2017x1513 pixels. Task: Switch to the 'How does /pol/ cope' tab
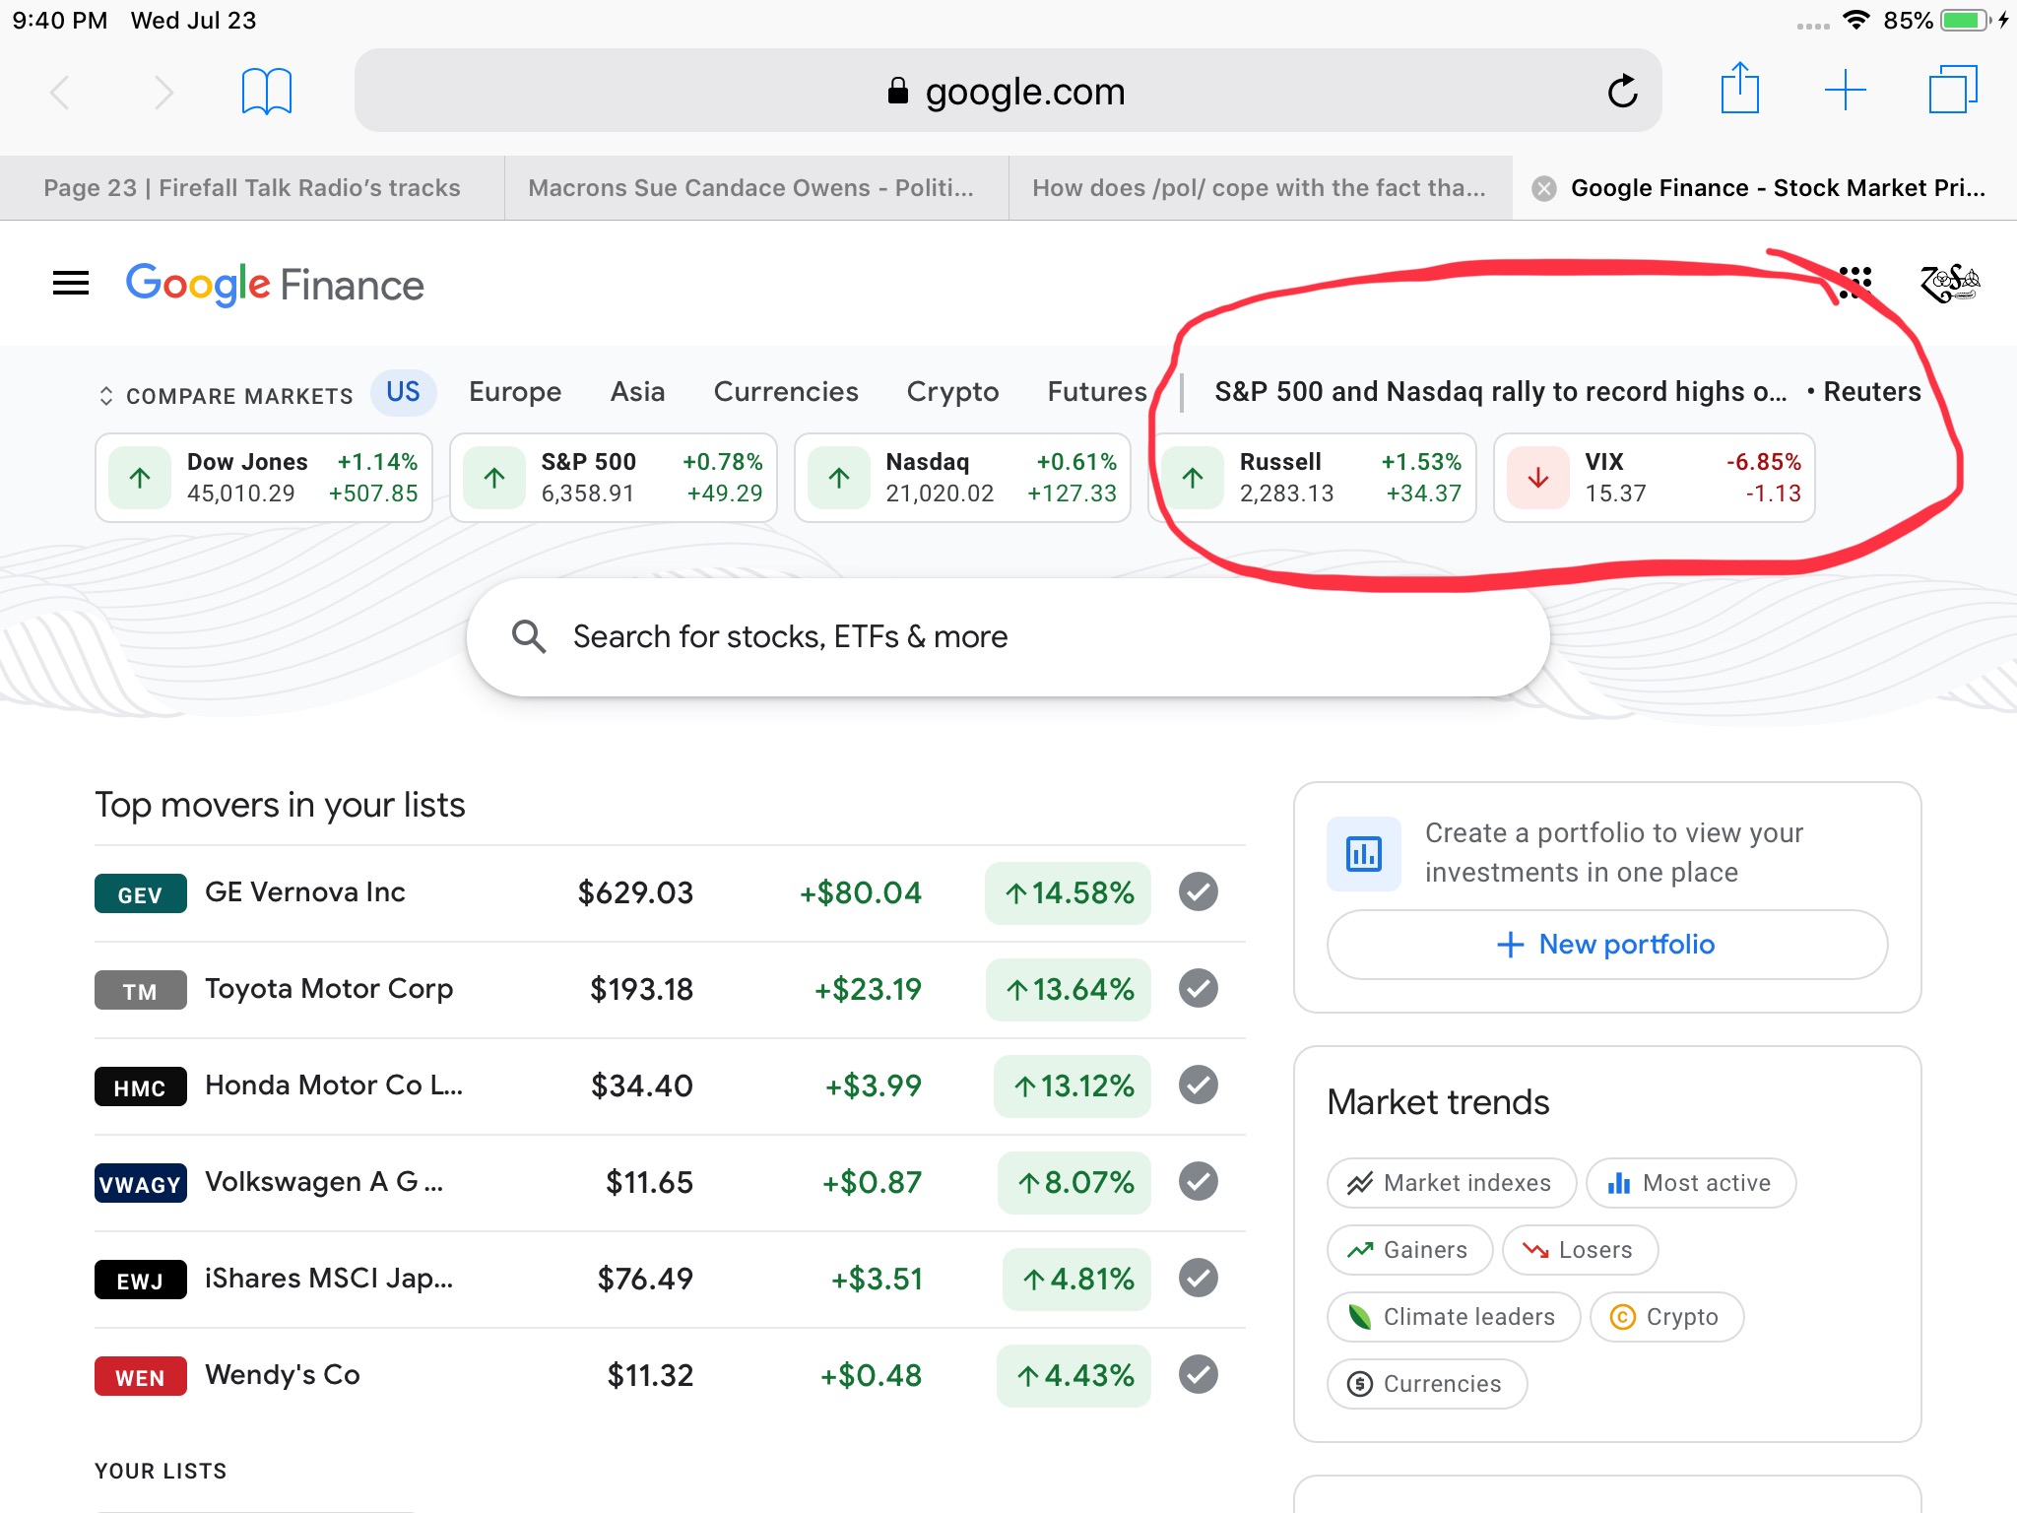click(x=1261, y=188)
